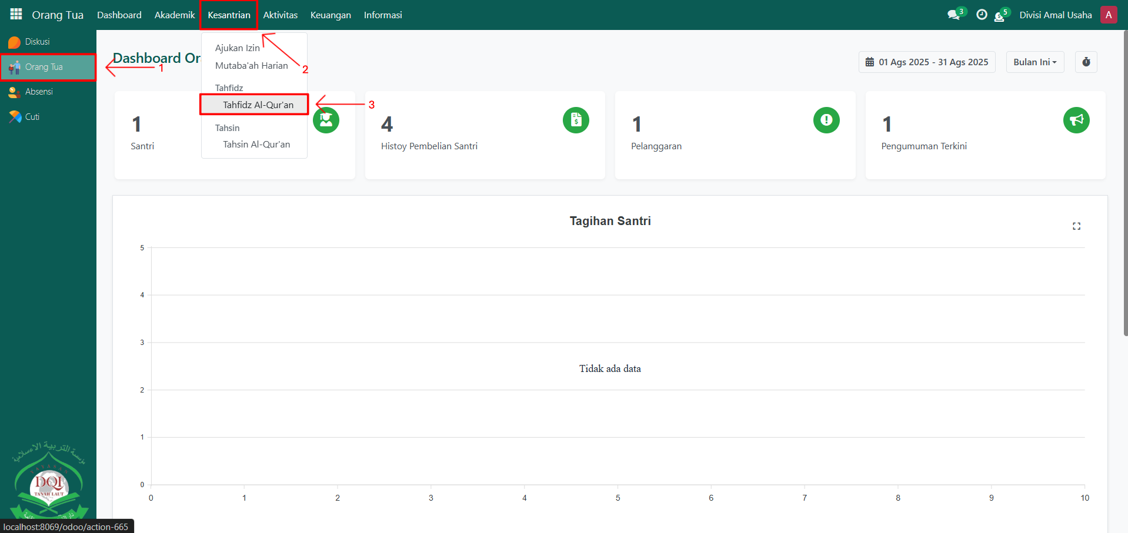Open the chat messages icon
The width and height of the screenshot is (1128, 533).
point(953,15)
